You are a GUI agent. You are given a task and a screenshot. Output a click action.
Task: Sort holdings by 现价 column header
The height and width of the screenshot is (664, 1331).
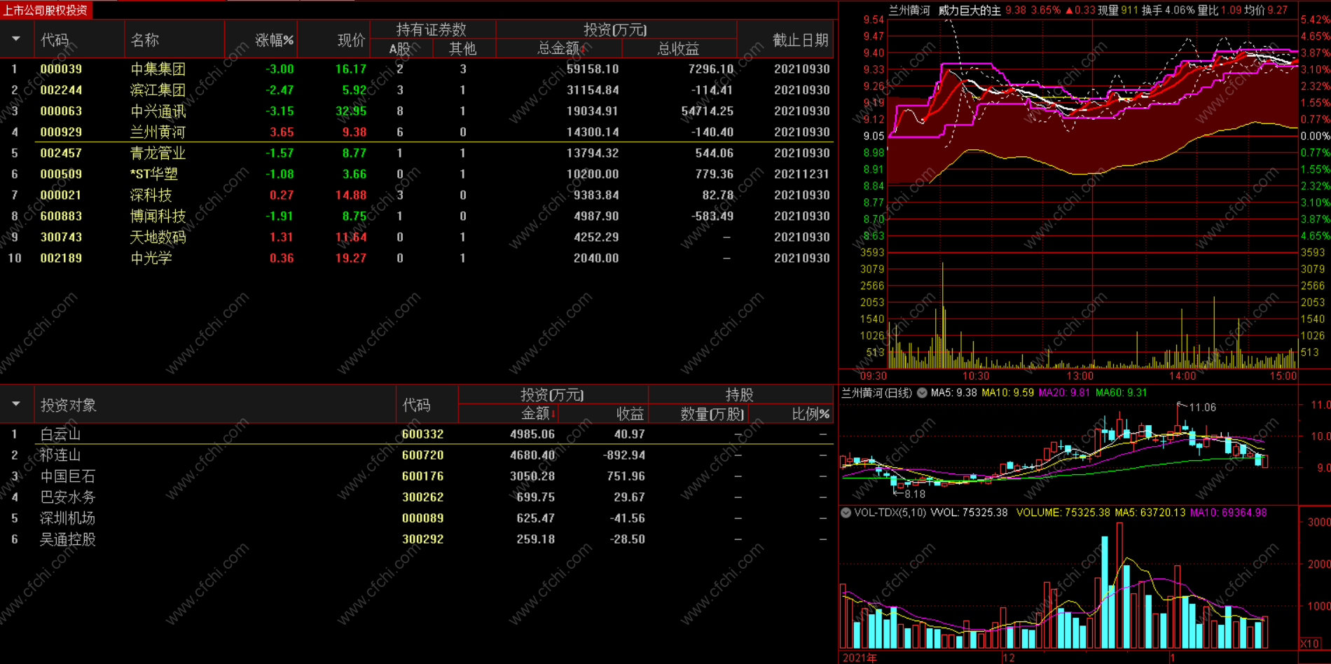352,40
